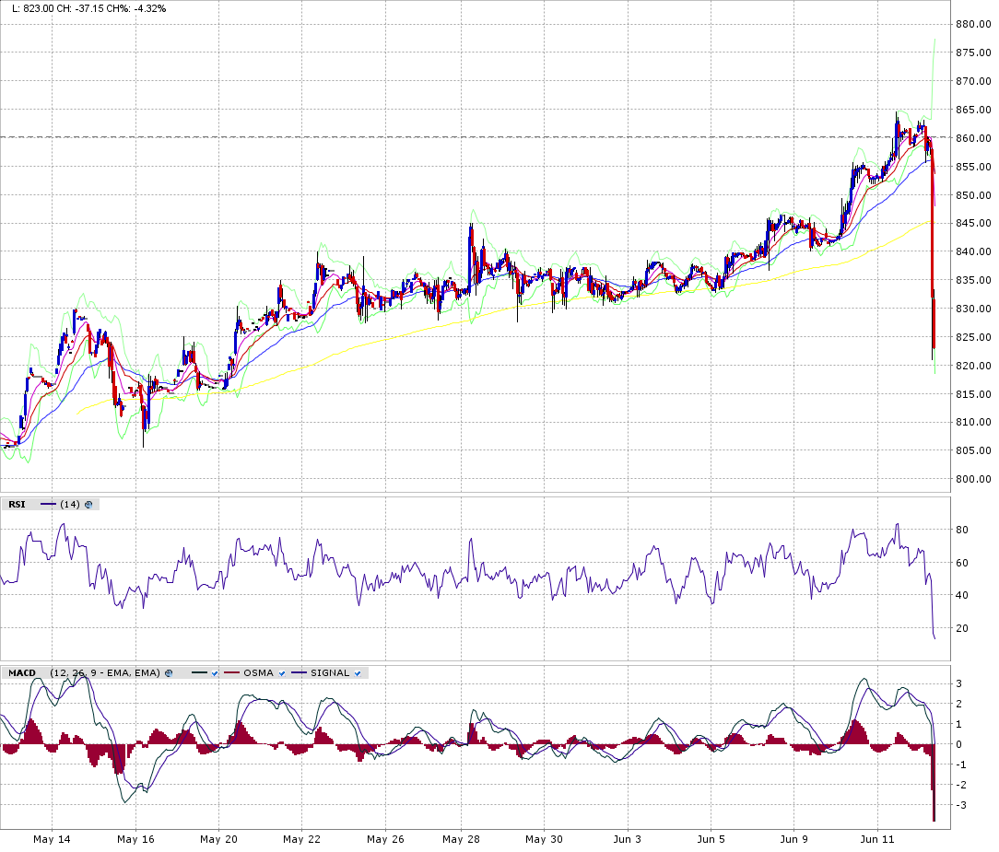Viewport: 999px width, 852px height.
Task: Click the 860.00 price axis label
Action: (x=973, y=137)
